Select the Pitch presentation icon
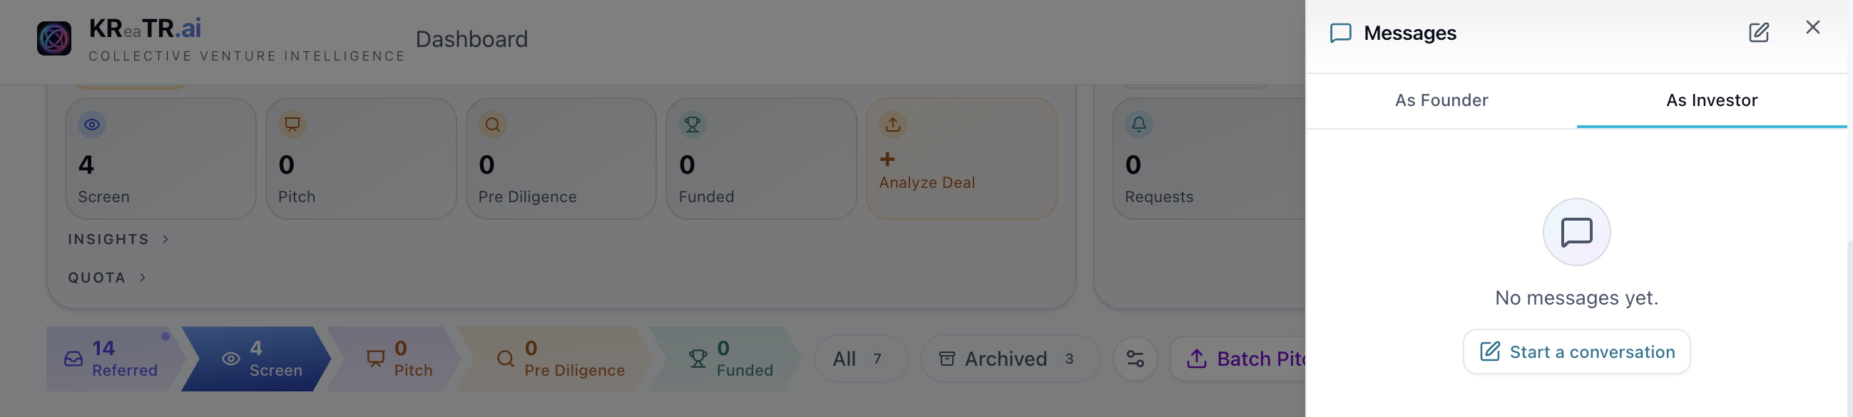 pos(291,124)
